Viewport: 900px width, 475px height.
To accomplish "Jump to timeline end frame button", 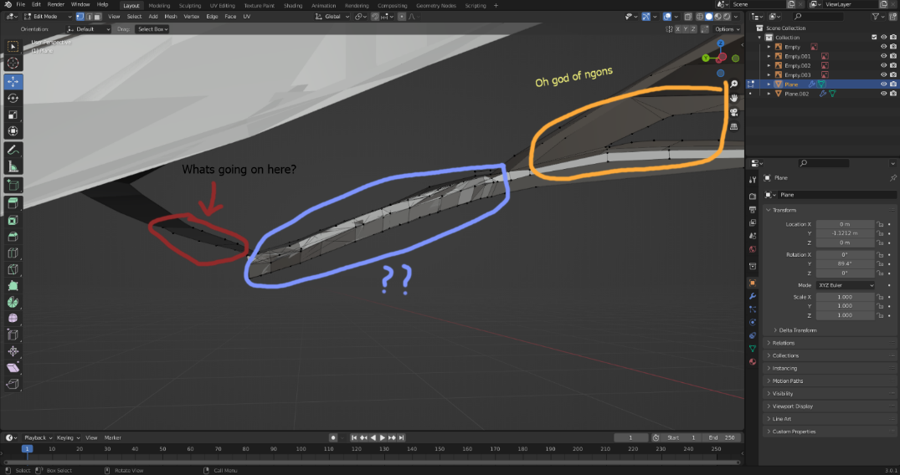I will coord(402,437).
